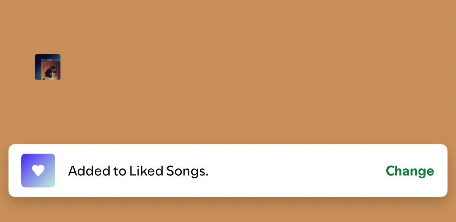Image resolution: width=456 pixels, height=222 pixels.
Task: Choose Change in the Liked Songs toast
Action: [x=410, y=171]
